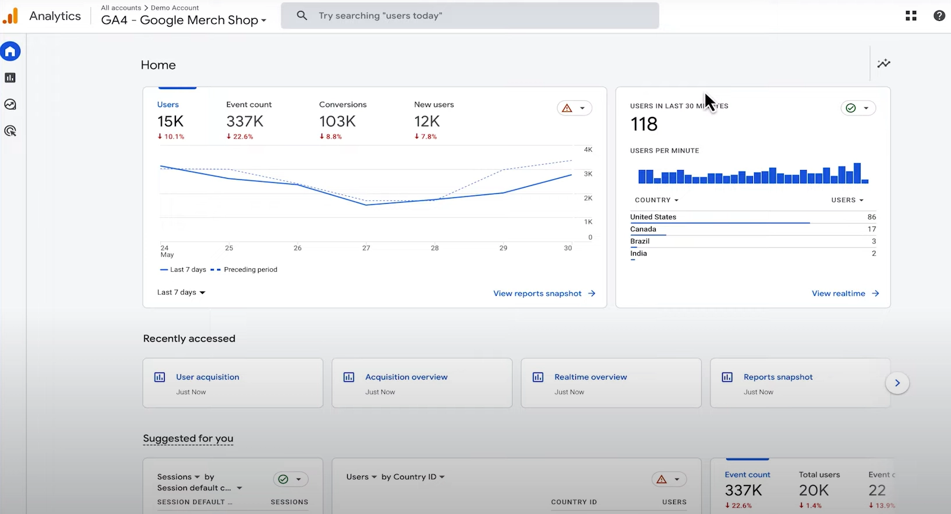Select the Conversions metric tab
This screenshot has width=951, height=514.
[x=342, y=120]
